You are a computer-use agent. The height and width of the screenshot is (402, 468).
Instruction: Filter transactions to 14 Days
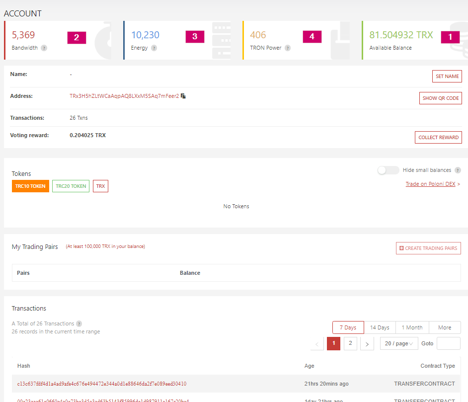click(x=380, y=327)
